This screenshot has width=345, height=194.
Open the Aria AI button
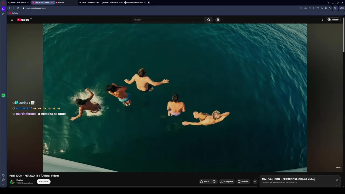point(341,8)
